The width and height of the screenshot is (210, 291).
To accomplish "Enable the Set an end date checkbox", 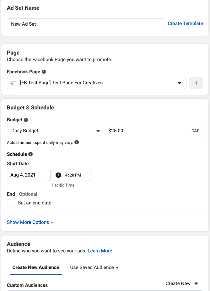I will [x=11, y=203].
